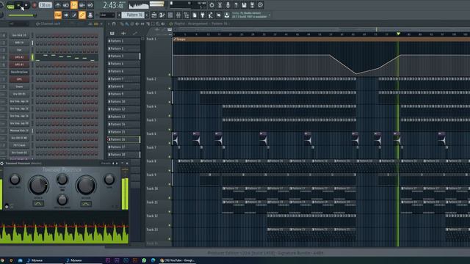Click the Crash channel in channel rack
The image size is (470, 264).
click(x=19, y=145)
